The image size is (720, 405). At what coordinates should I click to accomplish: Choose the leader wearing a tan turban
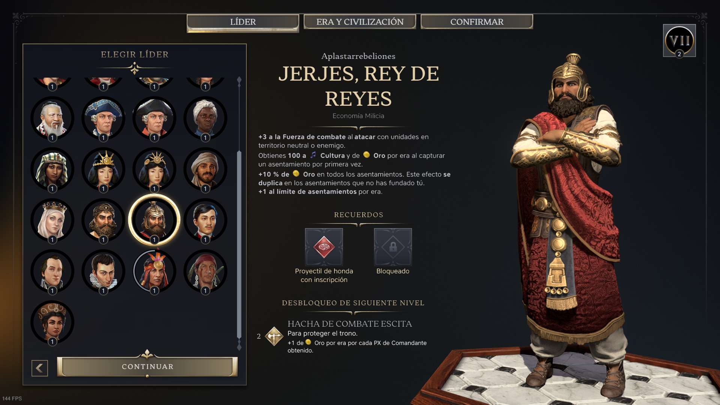pos(205,169)
